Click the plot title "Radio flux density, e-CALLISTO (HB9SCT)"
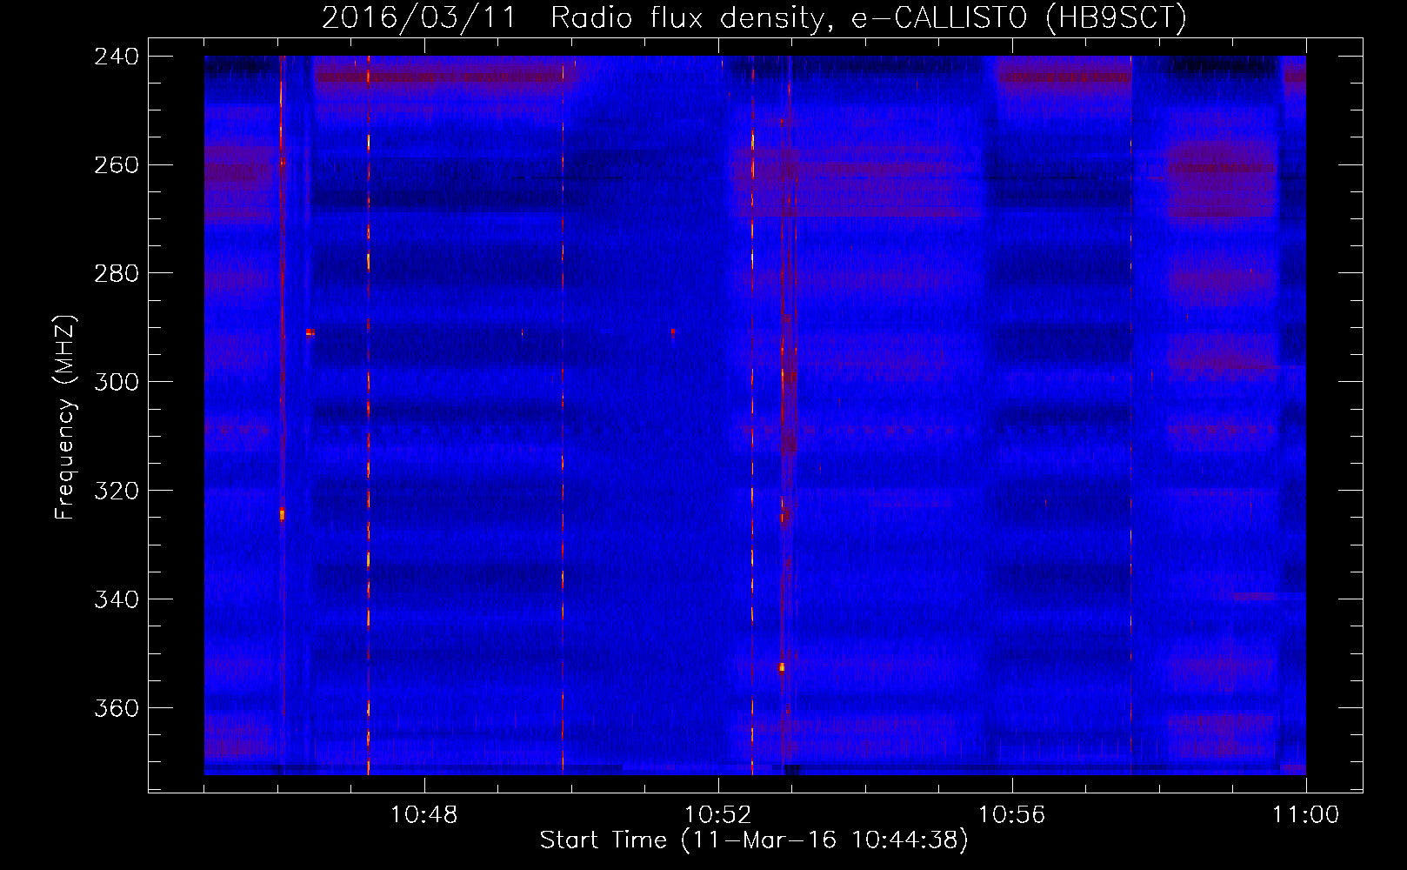This screenshot has width=1407, height=870. click(869, 17)
